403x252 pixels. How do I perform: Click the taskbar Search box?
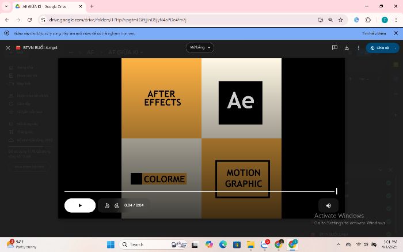tap(154, 245)
